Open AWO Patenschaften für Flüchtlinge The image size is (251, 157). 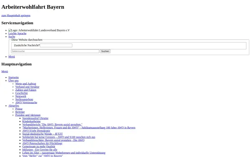pos(42,143)
